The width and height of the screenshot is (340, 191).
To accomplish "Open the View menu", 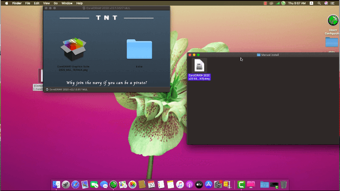I will (46, 3).
